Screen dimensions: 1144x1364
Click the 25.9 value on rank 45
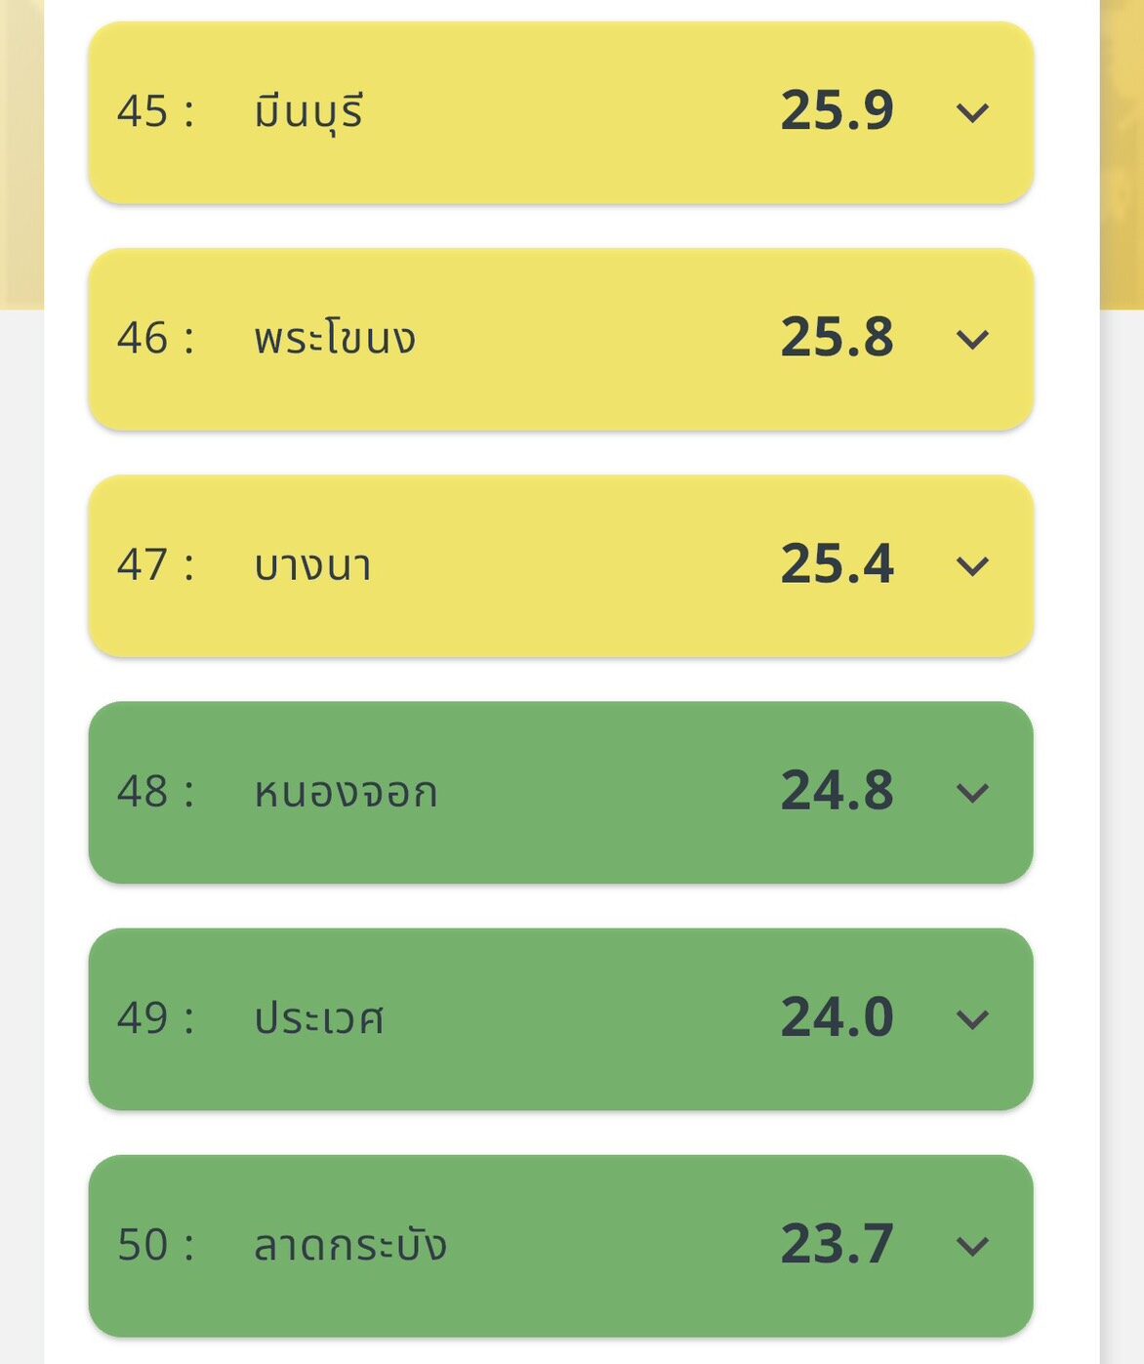(x=838, y=110)
